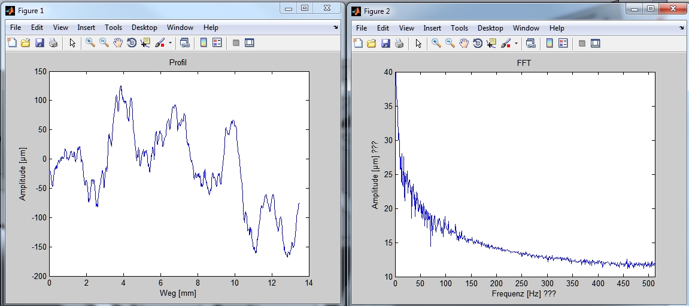Expand brush color dropdown arrow in Figure 2
689x306 pixels.
(x=516, y=43)
